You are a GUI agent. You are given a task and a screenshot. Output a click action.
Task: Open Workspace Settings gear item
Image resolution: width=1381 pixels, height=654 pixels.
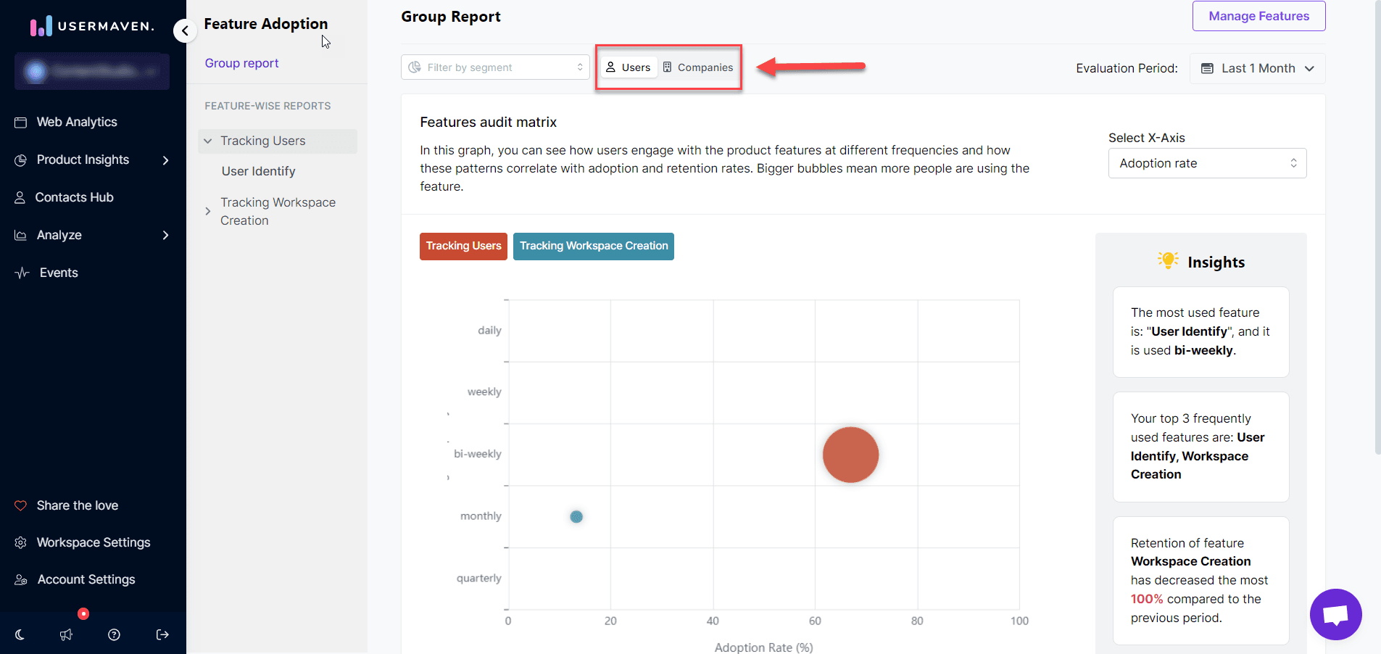(x=93, y=542)
